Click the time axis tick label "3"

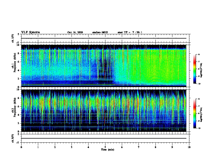pyautogui.click(x=72, y=147)
